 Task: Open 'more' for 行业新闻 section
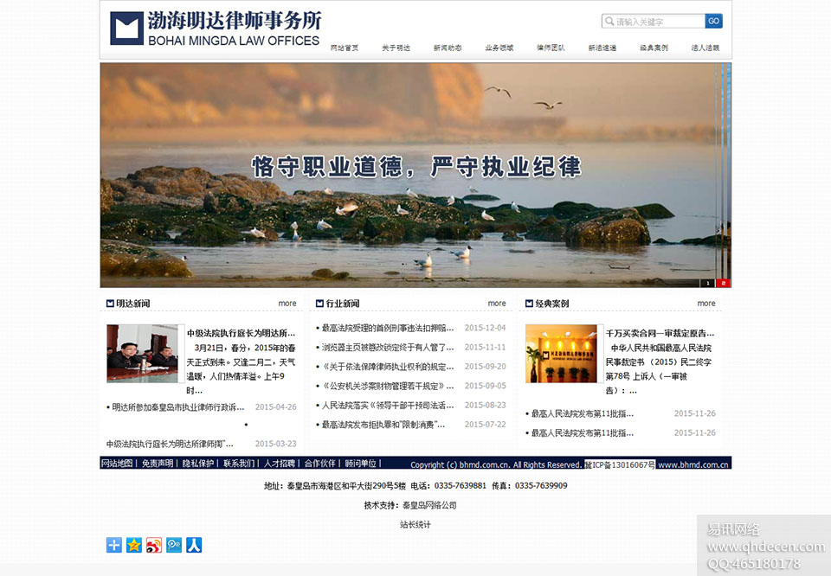coord(497,304)
